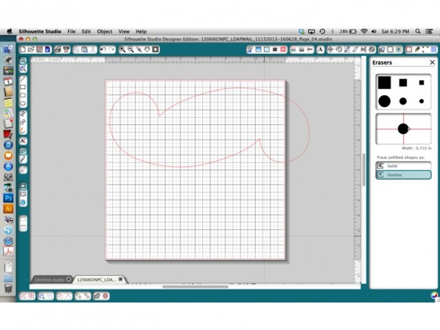The width and height of the screenshot is (440, 330).
Task: Open the Grid settings icon
Action: click(x=433, y=50)
